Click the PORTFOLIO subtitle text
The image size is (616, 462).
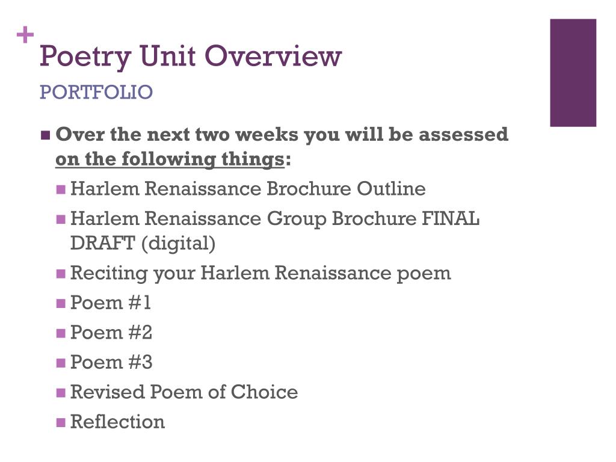pos(96,92)
